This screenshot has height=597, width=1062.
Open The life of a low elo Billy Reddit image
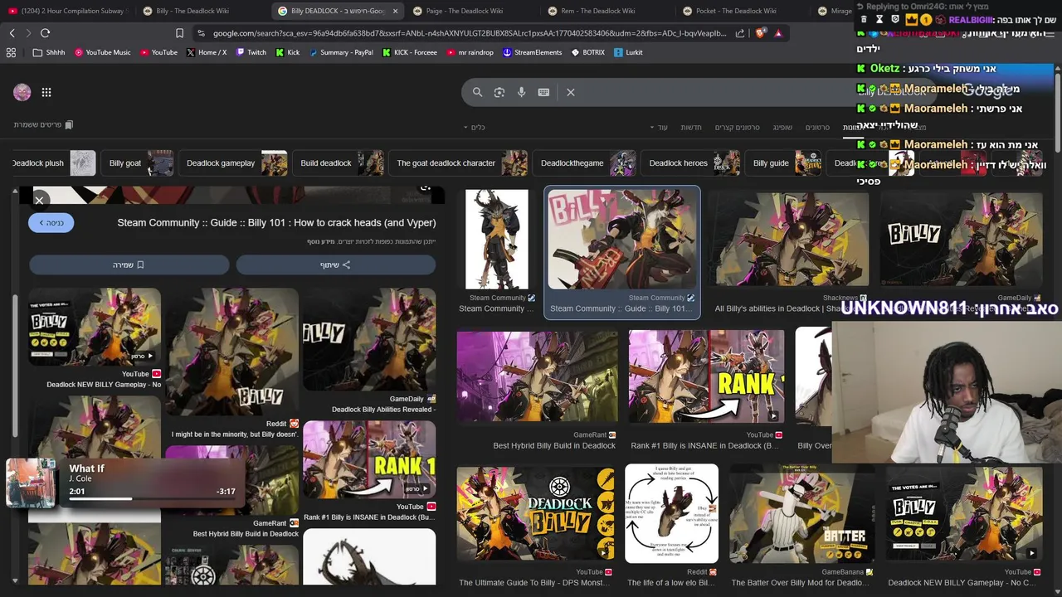(671, 514)
